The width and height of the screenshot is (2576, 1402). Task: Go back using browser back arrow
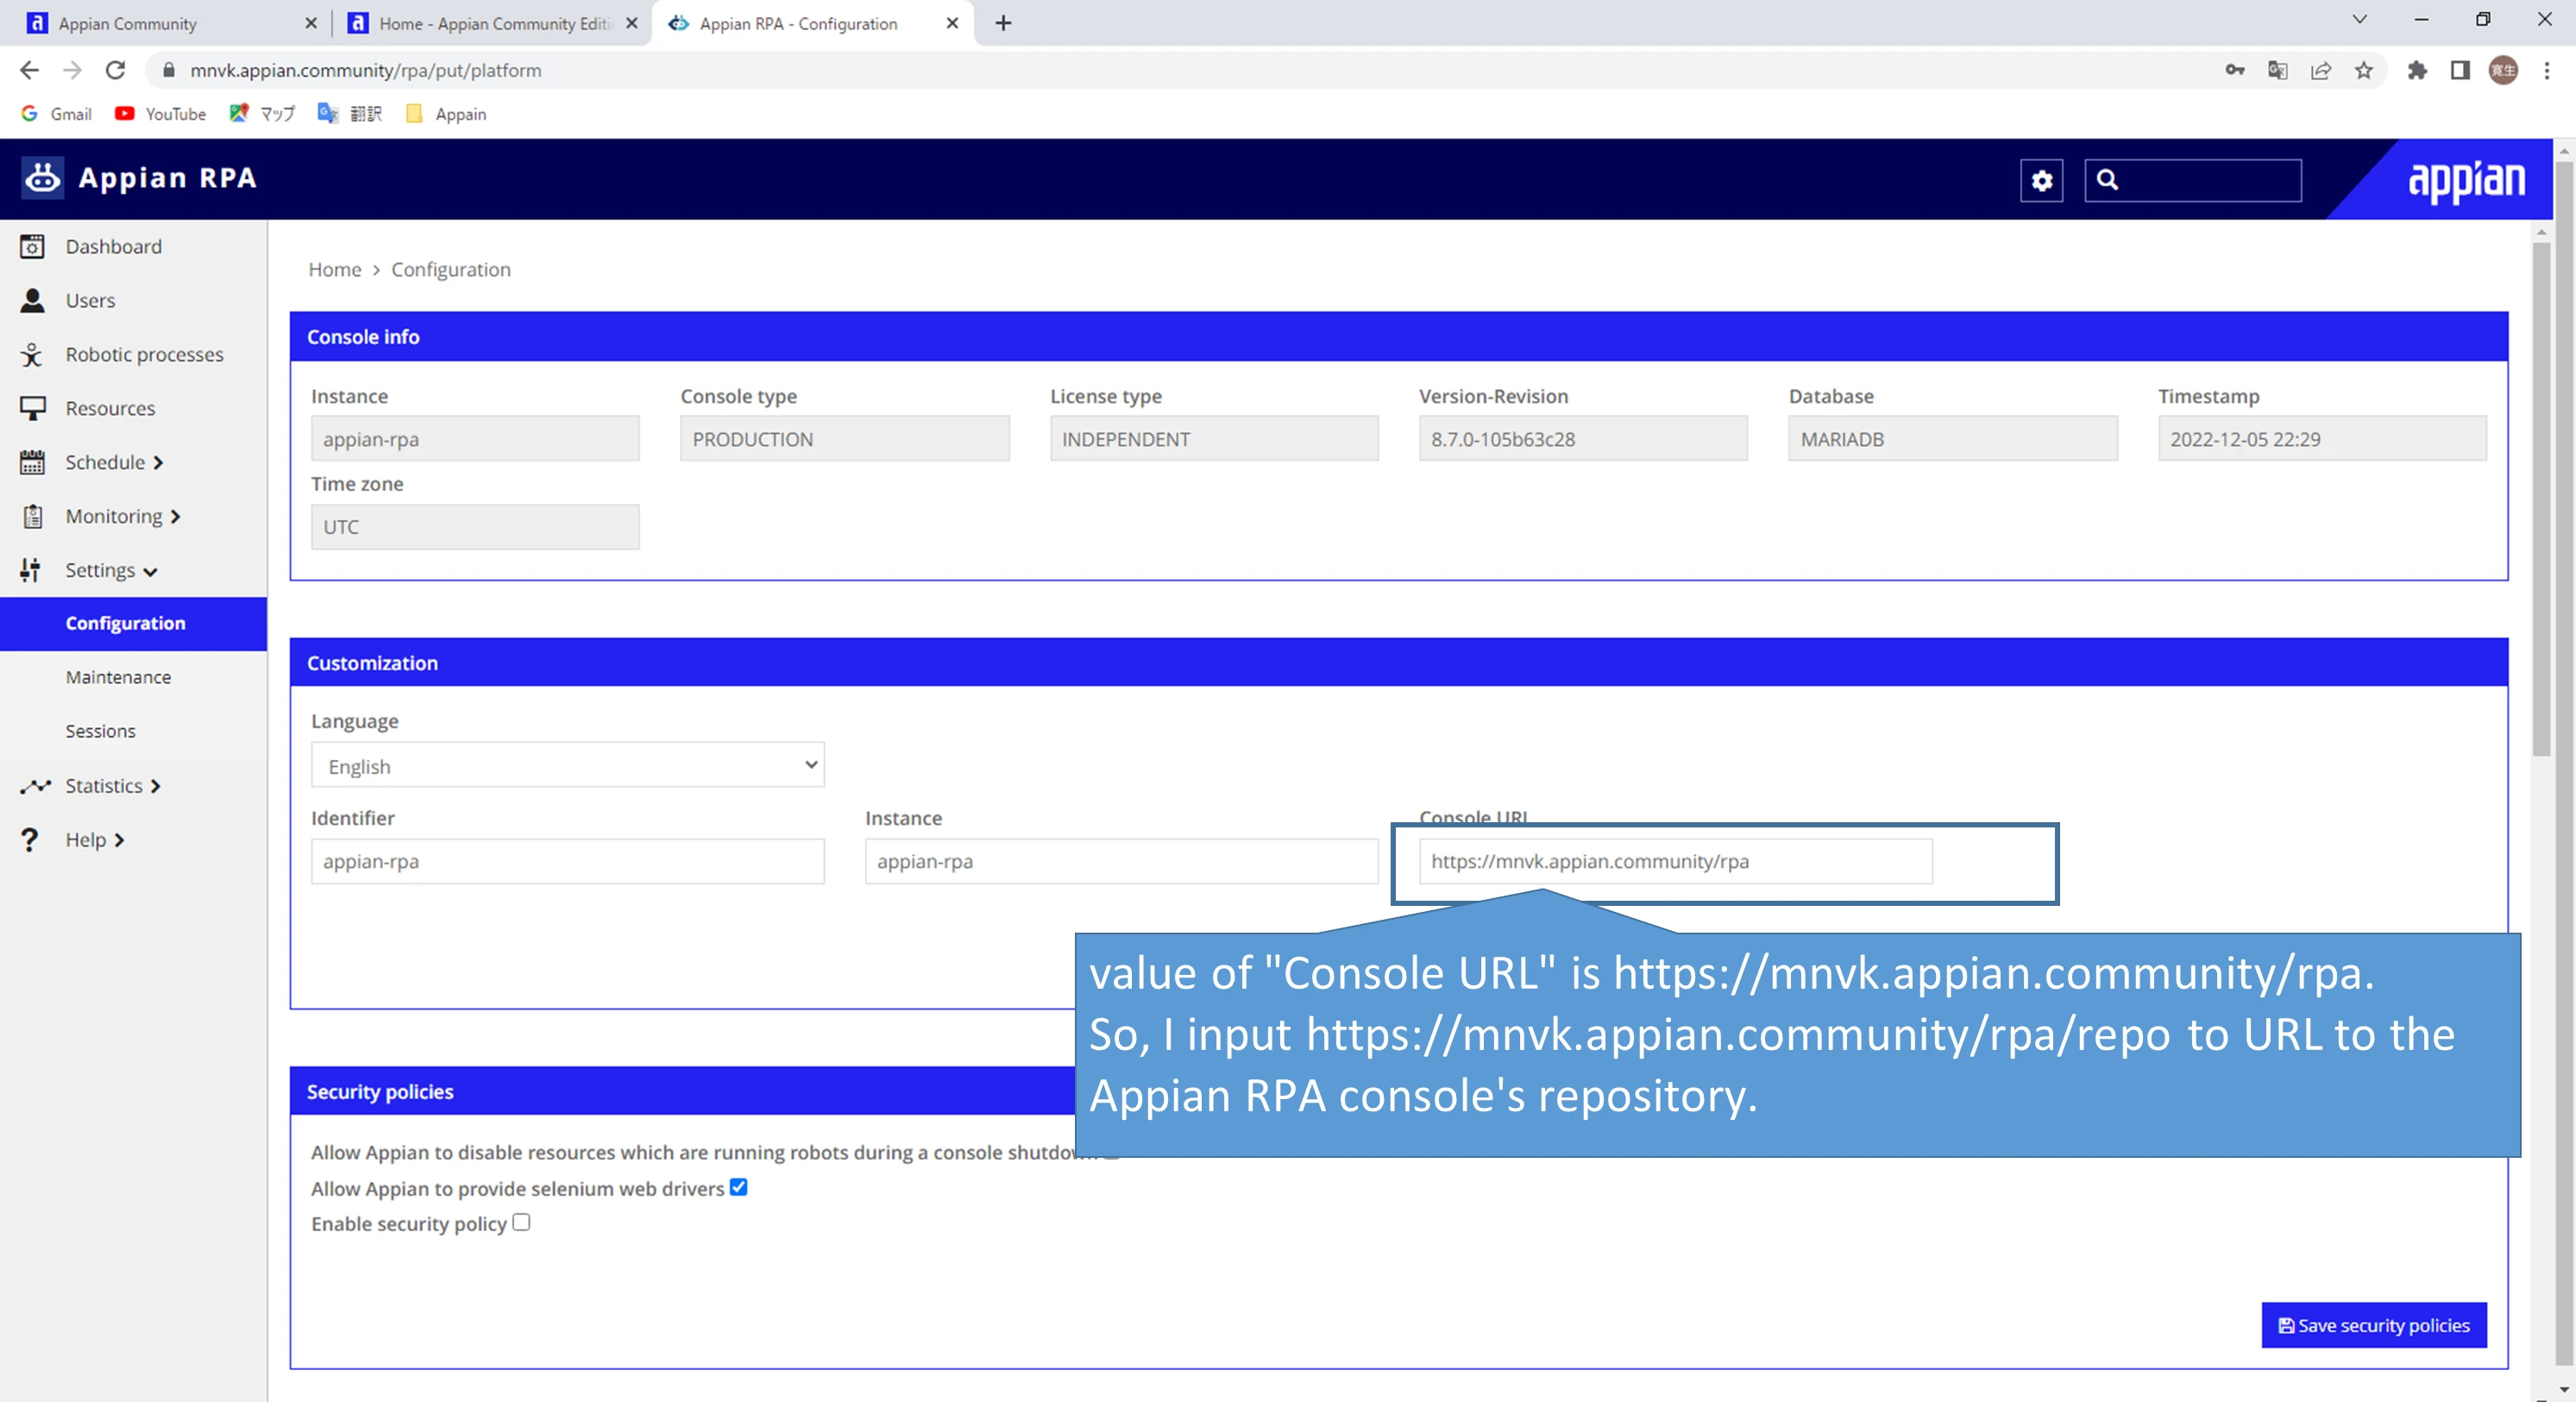tap(29, 70)
